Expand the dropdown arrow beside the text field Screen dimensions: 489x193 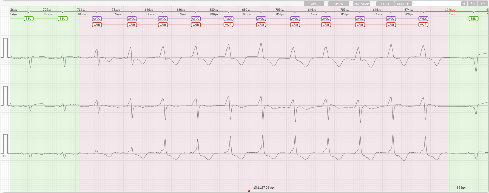pyautogui.click(x=464, y=4)
